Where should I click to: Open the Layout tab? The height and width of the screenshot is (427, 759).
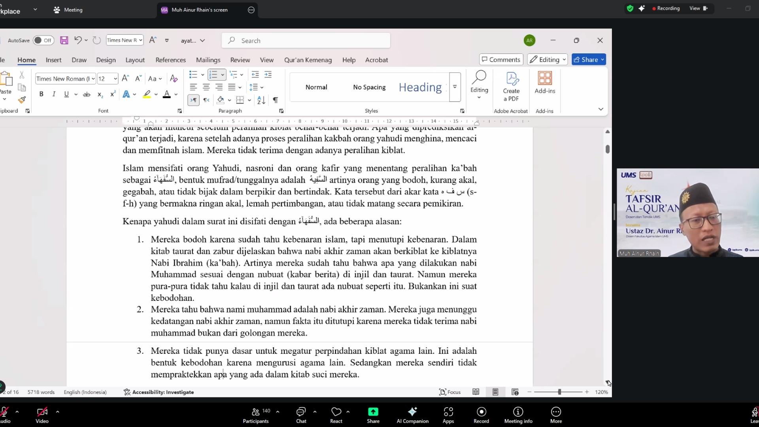135,60
